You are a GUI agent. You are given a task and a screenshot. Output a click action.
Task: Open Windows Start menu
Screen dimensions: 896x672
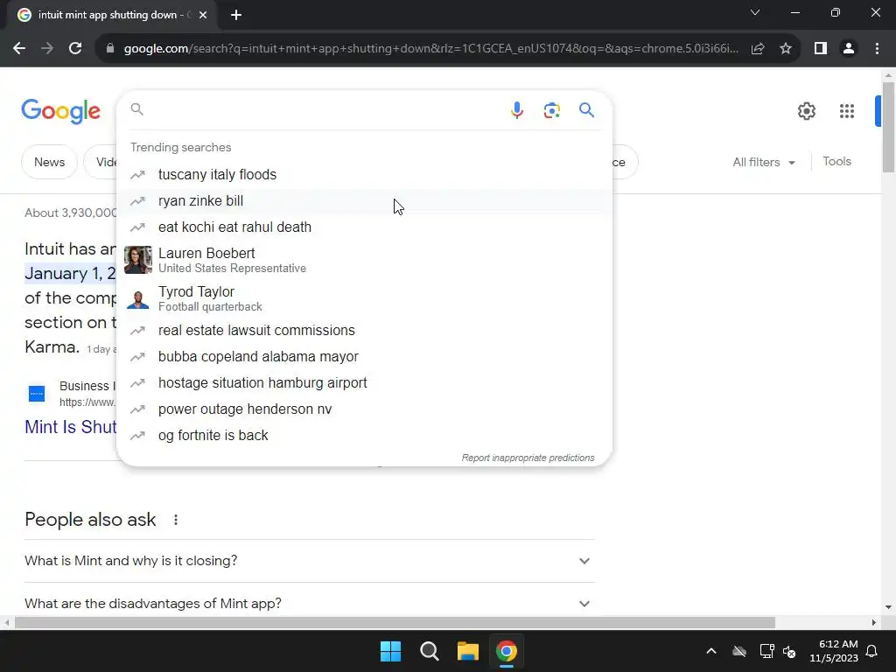point(390,651)
